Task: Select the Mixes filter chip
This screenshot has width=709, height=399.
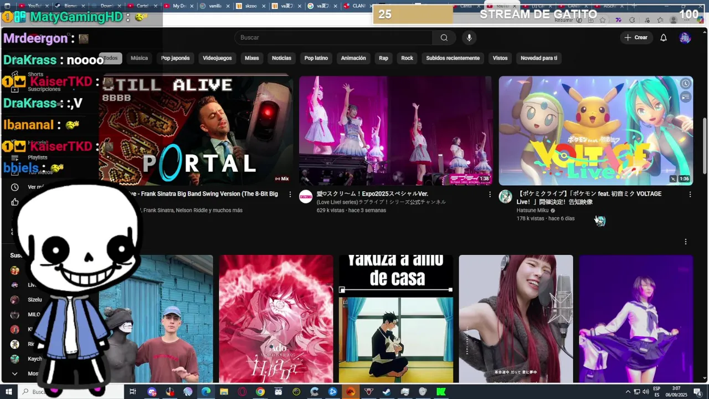Action: [x=251, y=58]
